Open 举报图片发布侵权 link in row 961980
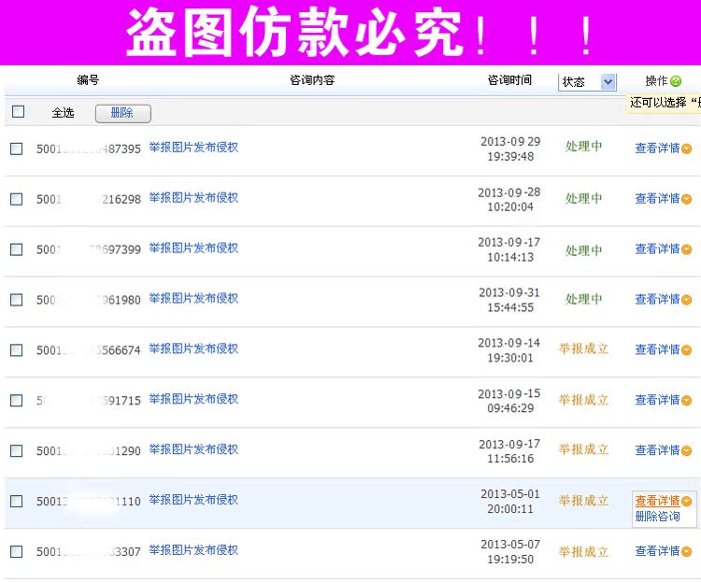 pos(193,298)
